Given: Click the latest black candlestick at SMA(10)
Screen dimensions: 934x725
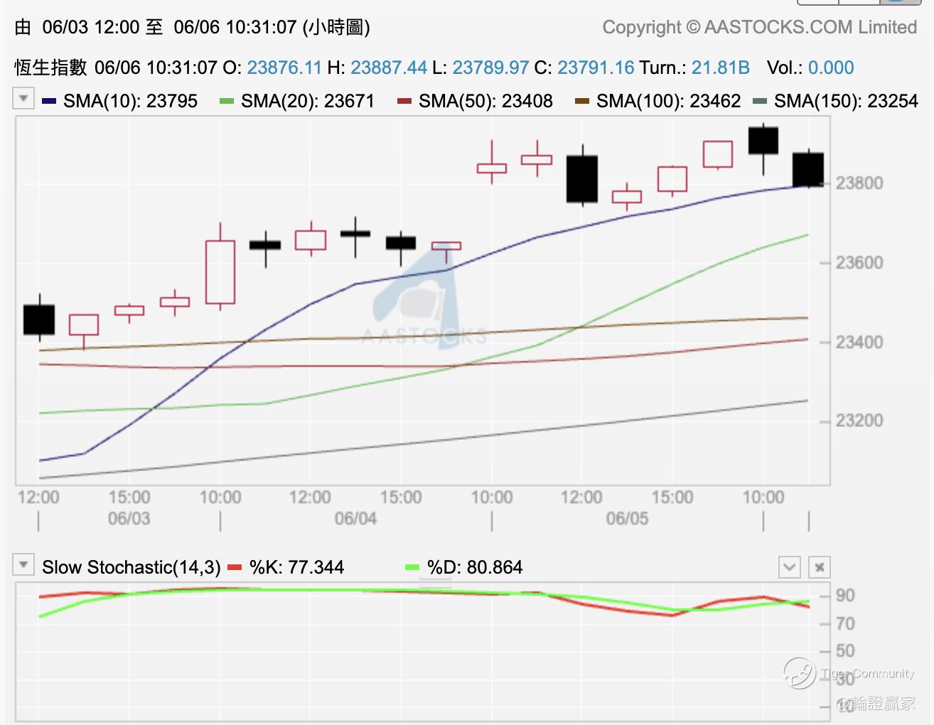Looking at the screenshot, I should 808,169.
